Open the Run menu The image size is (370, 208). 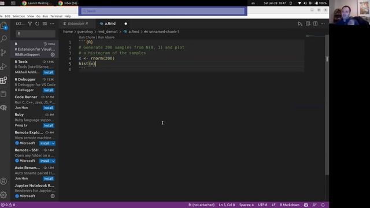pos(45,16)
